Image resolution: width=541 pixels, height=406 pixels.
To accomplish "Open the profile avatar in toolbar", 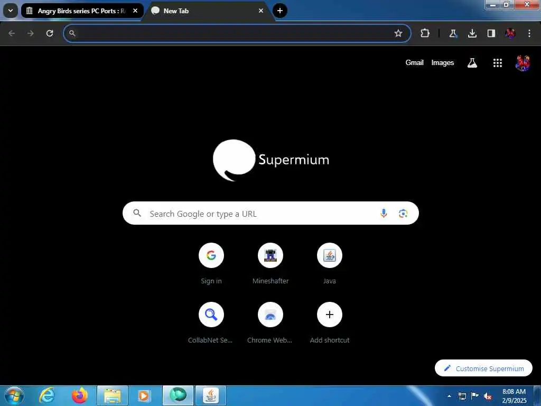I will [510, 33].
